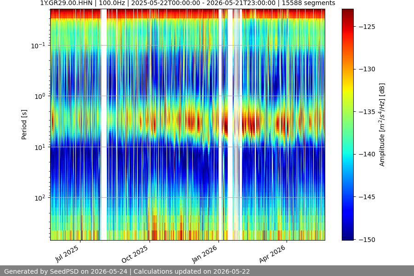The height and width of the screenshot is (276, 414).
Task: Click the colorbar '-145' tick label
Action: click(x=367, y=197)
